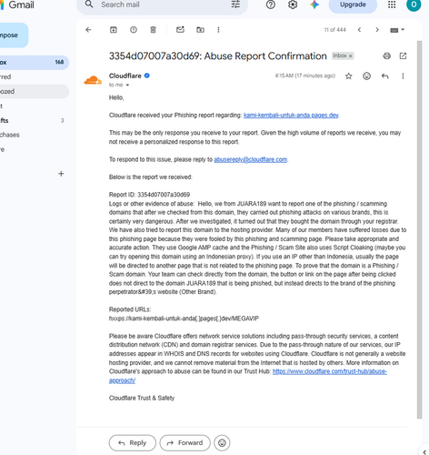Mark the email as unread

(180, 30)
